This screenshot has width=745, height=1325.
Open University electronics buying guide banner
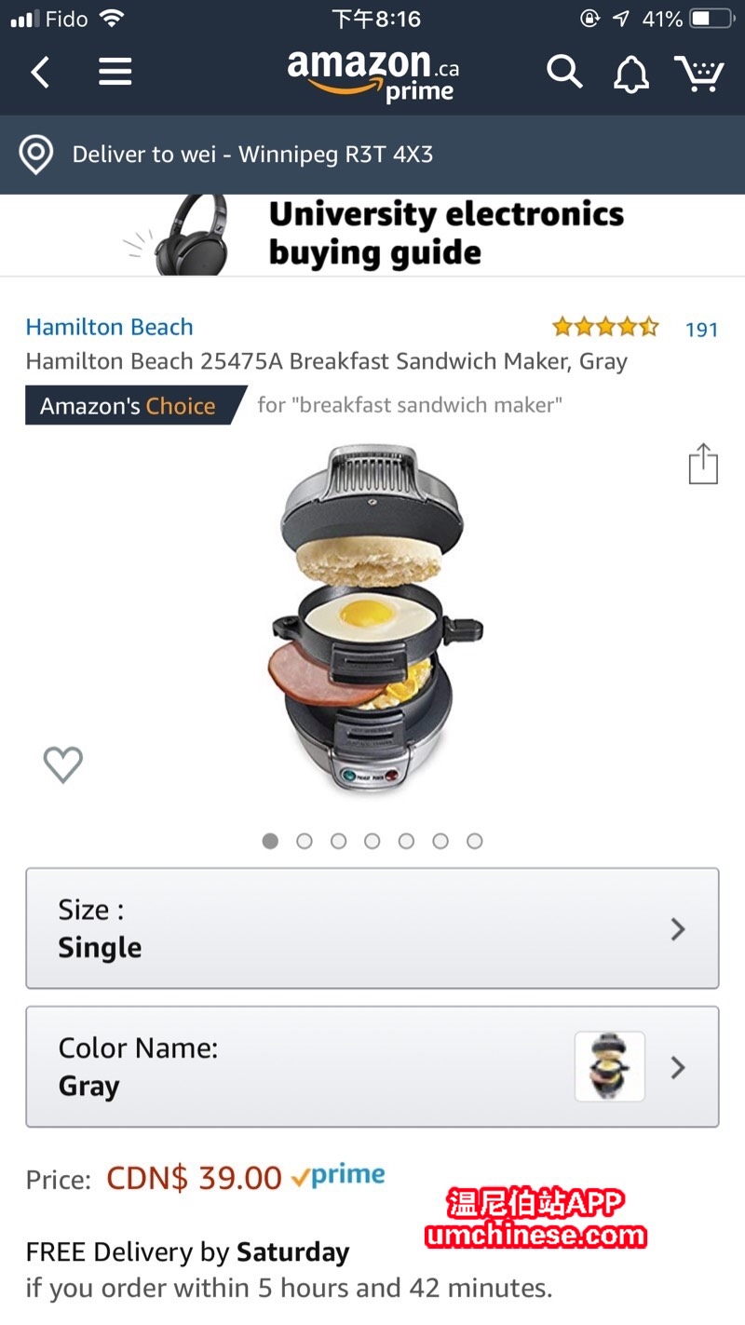coord(372,235)
